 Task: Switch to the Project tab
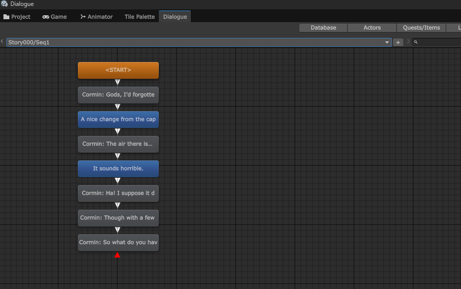[x=17, y=16]
